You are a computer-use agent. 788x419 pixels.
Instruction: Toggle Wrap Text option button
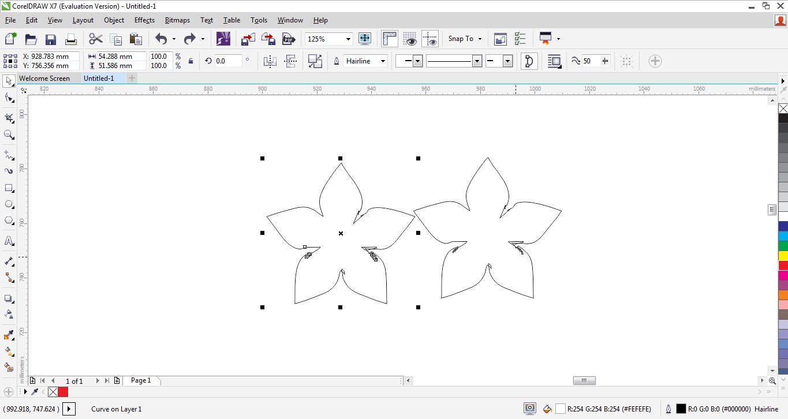click(554, 61)
